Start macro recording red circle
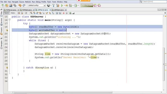 pos(64,13)
